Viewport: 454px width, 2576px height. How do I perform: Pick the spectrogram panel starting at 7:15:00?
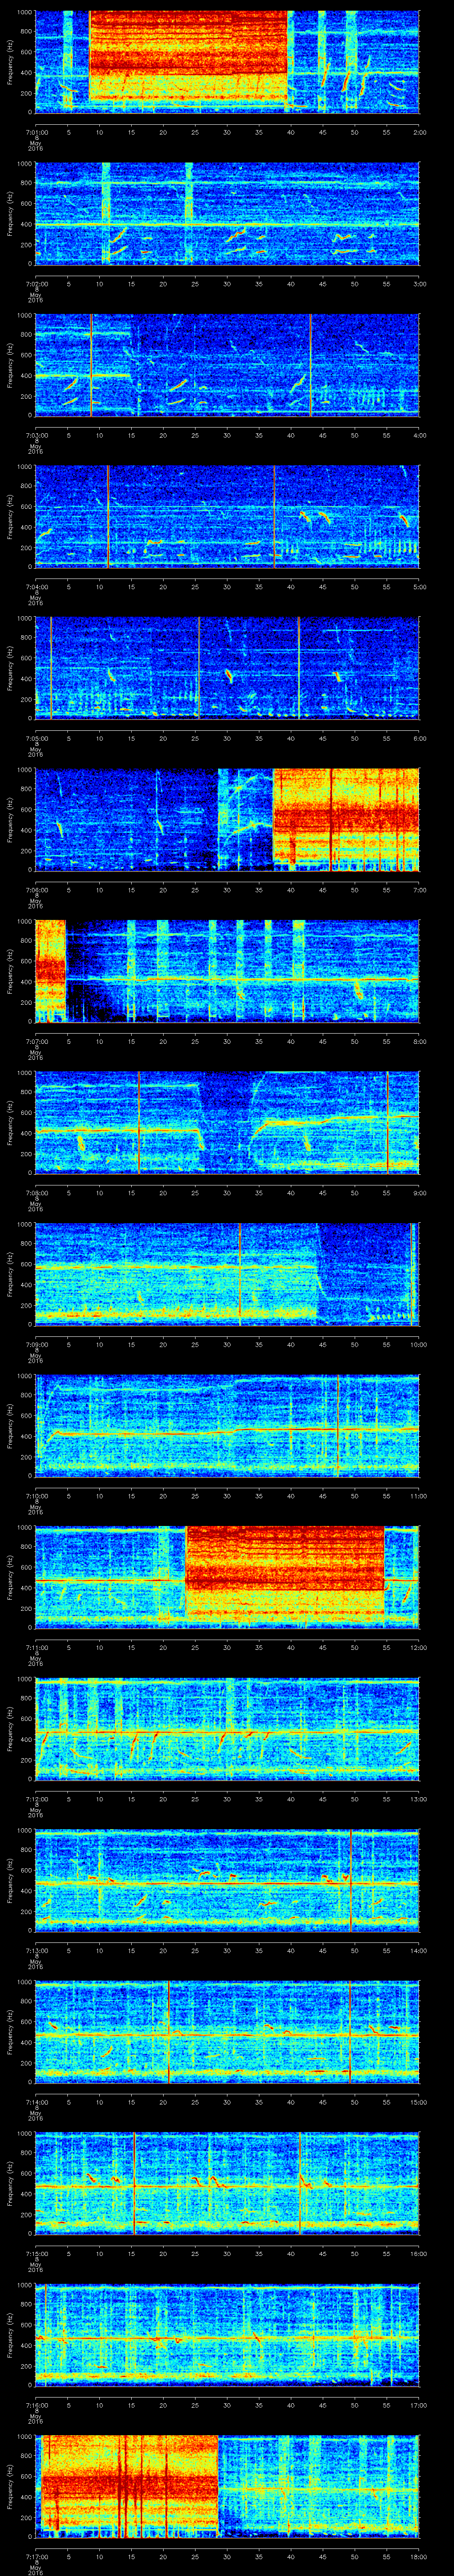click(x=227, y=2183)
